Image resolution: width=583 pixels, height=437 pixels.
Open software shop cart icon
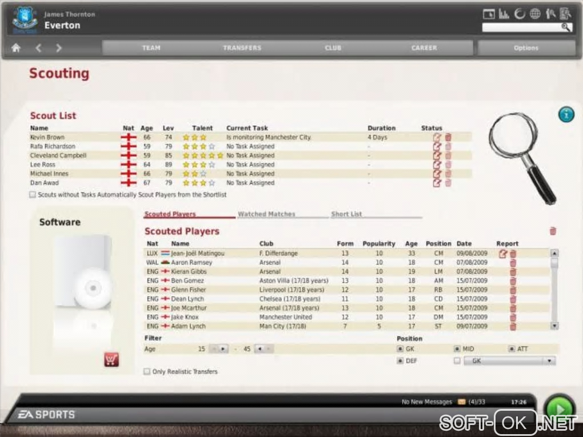click(x=111, y=359)
